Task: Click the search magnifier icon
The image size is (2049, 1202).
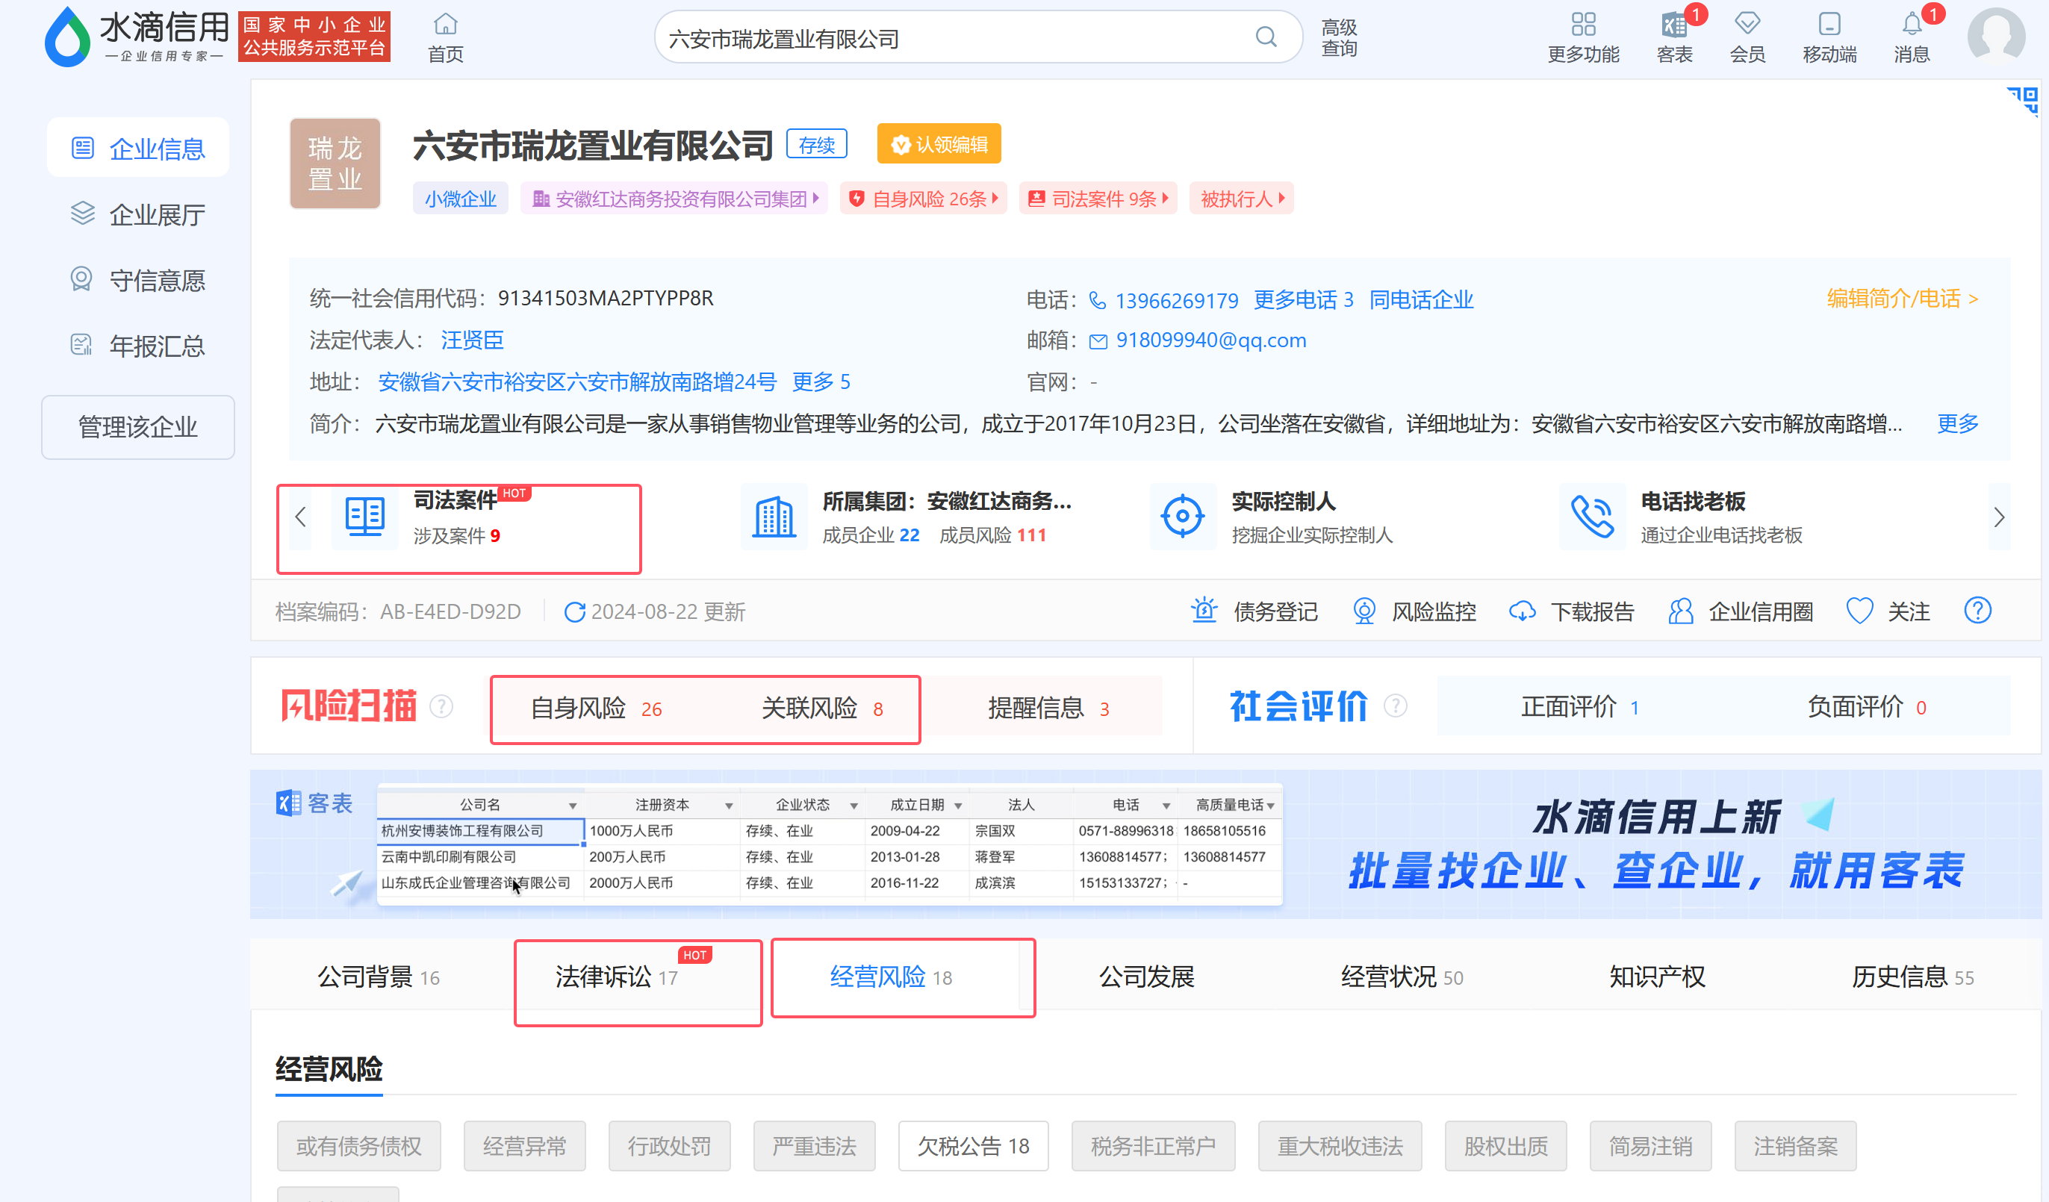Action: pos(1265,37)
